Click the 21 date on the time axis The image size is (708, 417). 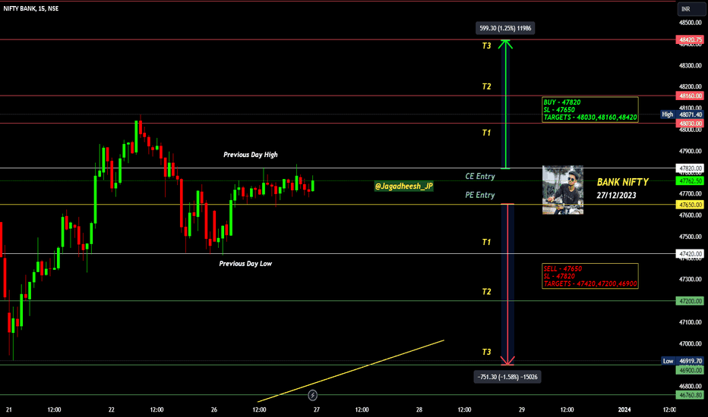coord(9,409)
